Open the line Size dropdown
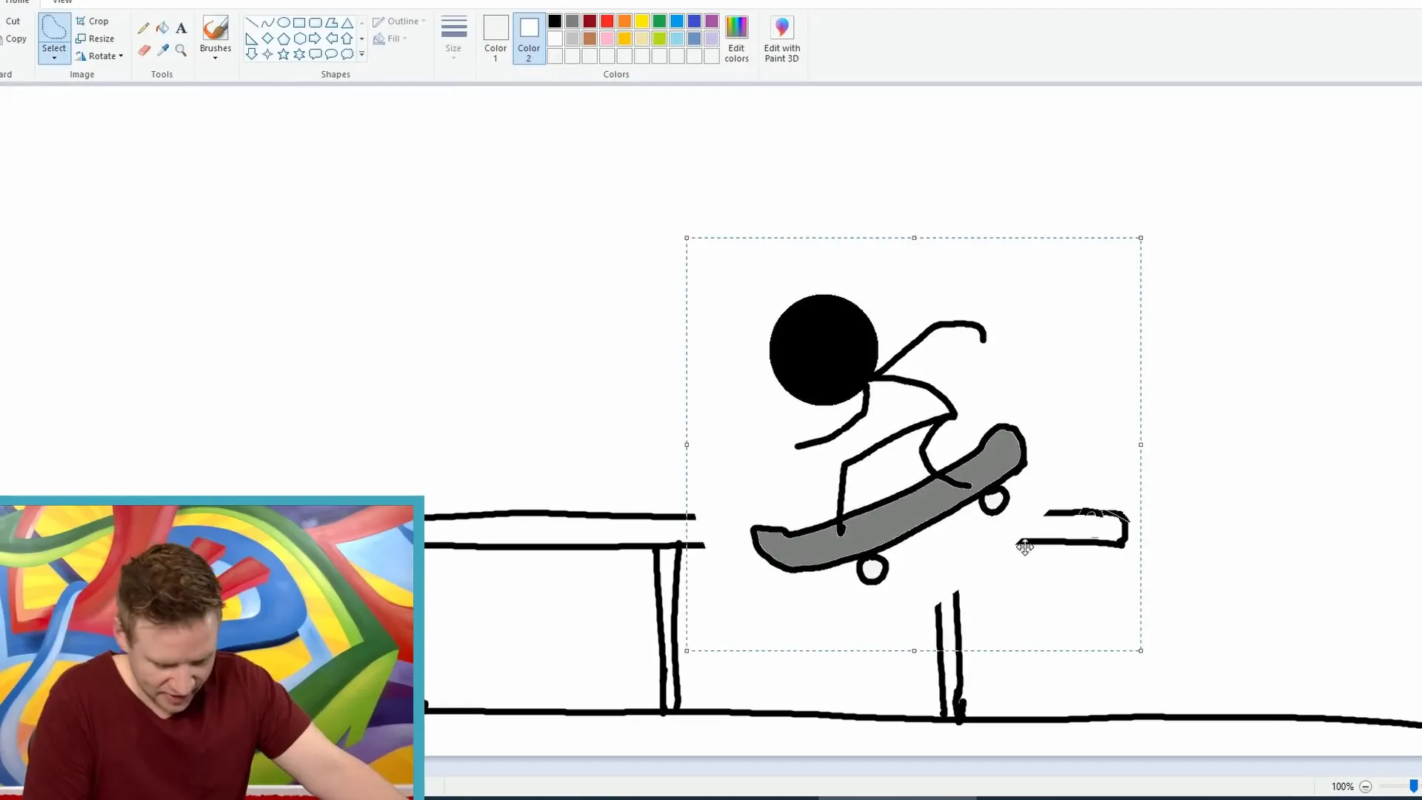 (453, 37)
